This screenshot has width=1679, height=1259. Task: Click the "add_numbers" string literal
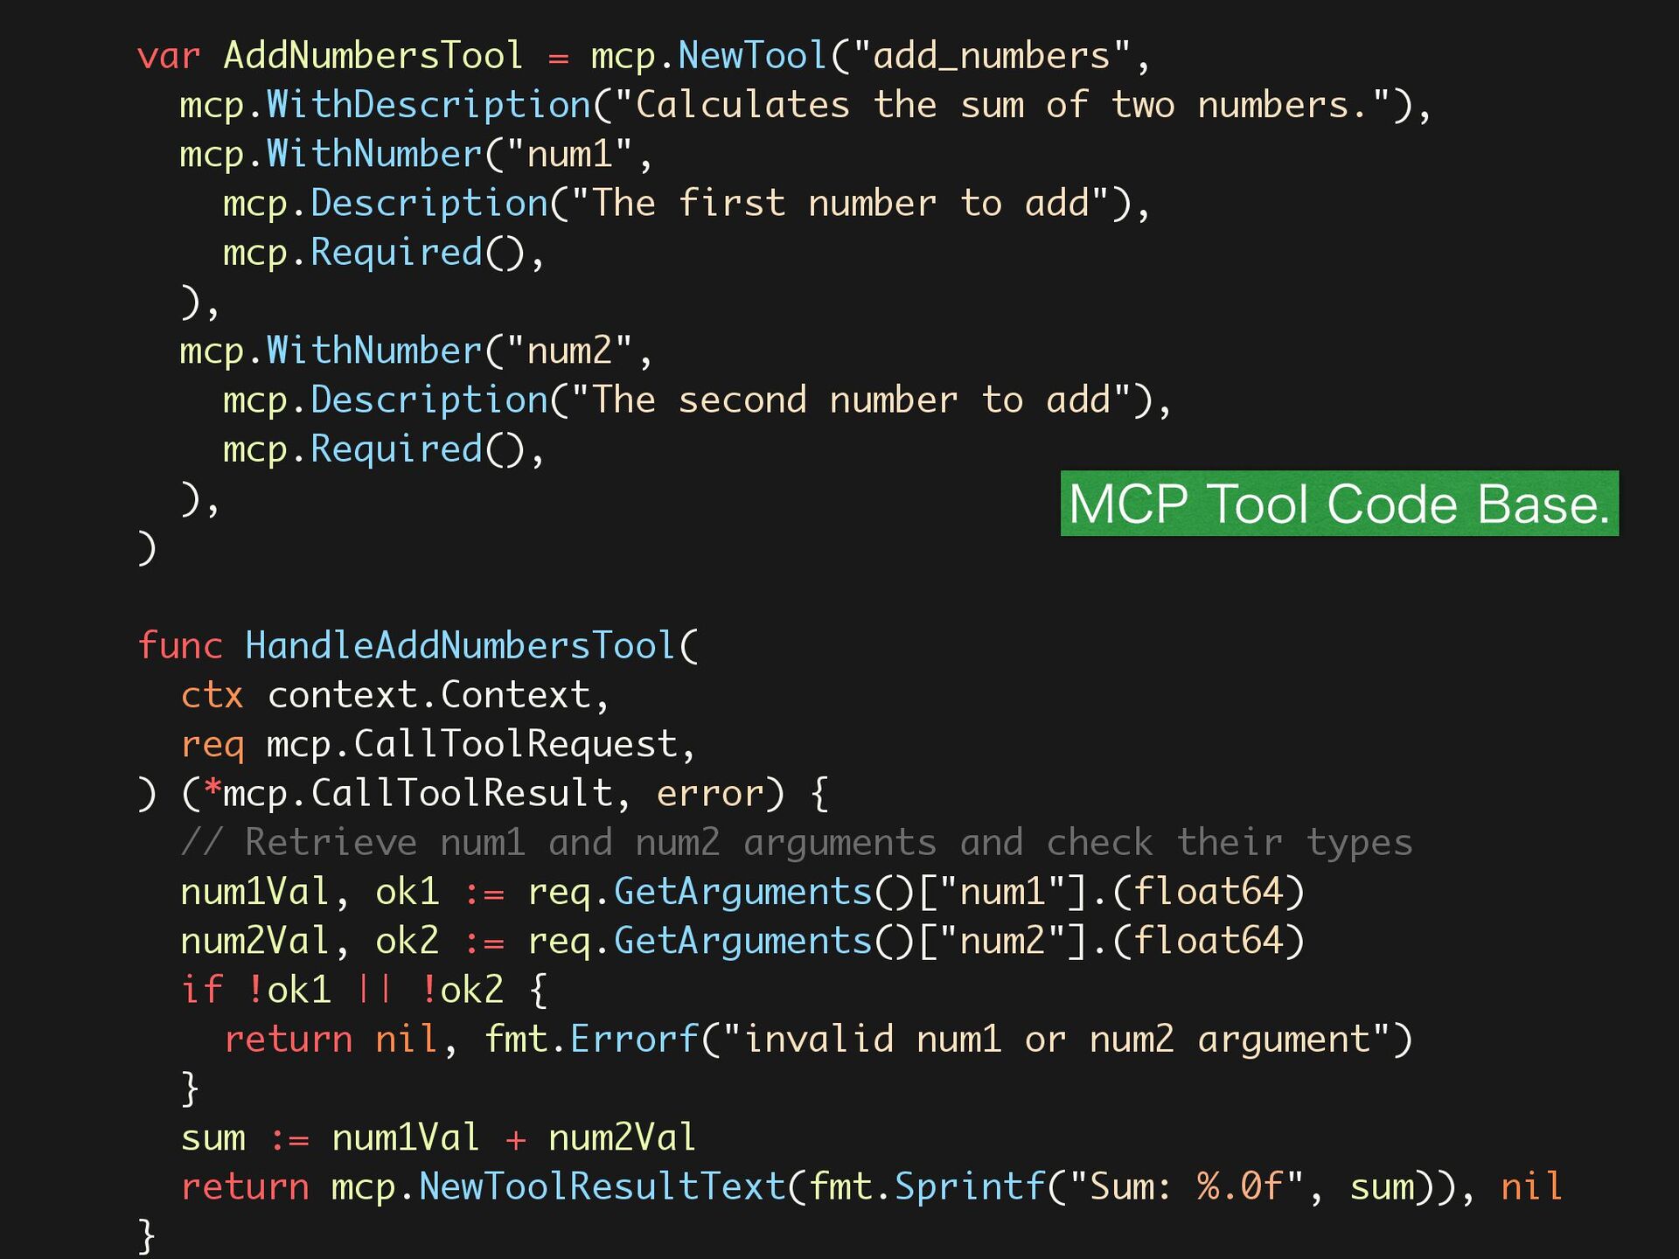coord(992,56)
